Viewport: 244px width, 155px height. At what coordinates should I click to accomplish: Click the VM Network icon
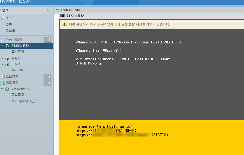tap(7, 89)
